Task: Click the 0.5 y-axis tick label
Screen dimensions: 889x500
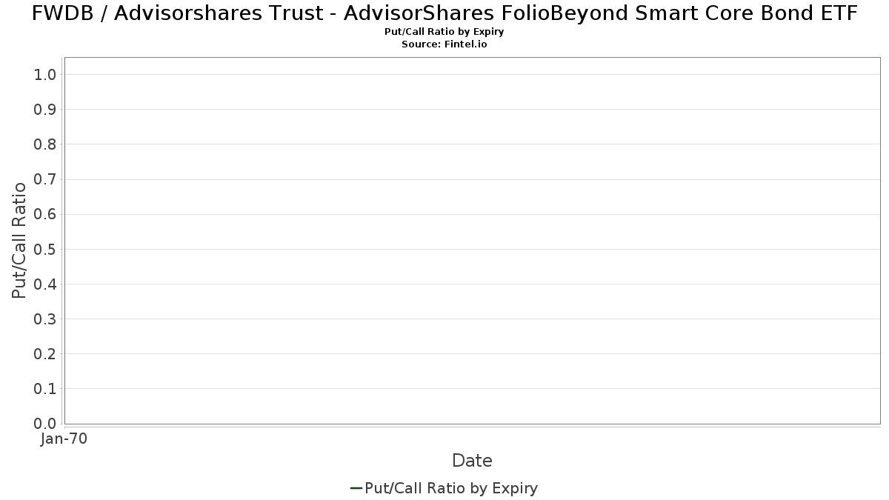Action: pos(45,249)
